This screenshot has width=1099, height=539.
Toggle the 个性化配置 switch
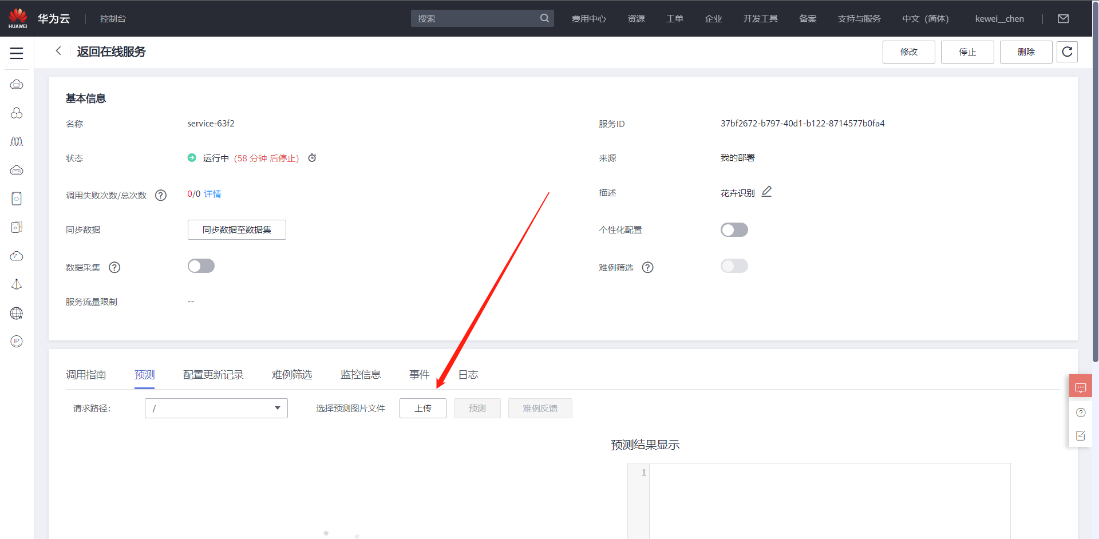pos(734,229)
